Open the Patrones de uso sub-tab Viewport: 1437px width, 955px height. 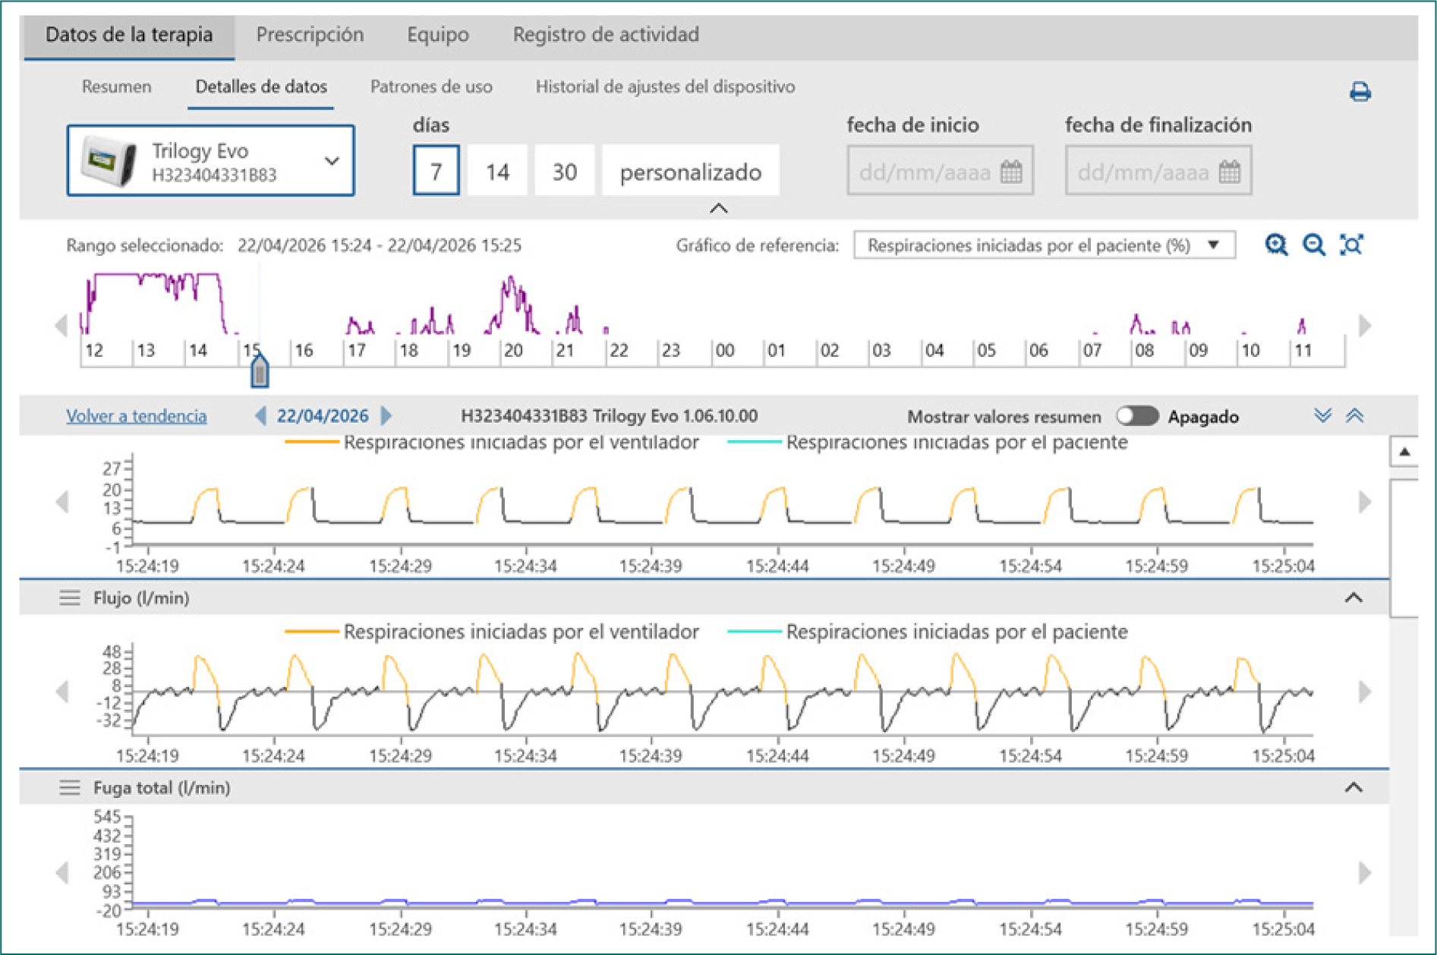click(431, 87)
